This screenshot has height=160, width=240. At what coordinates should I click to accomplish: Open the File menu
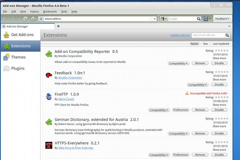[5, 12]
